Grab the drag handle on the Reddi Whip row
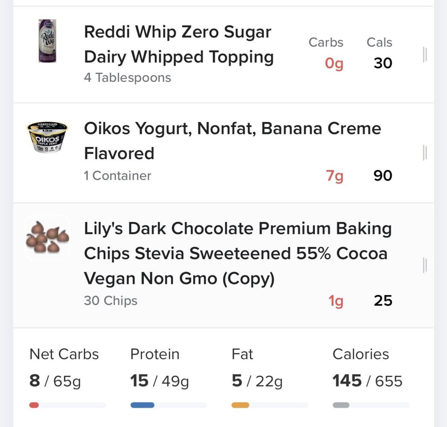Viewport: 447px width, 427px height. pos(425,55)
